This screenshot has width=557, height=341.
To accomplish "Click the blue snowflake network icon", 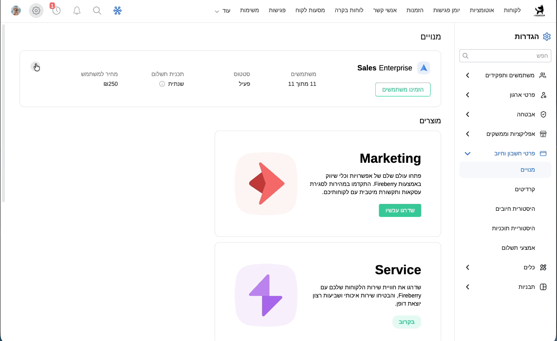I will [117, 11].
